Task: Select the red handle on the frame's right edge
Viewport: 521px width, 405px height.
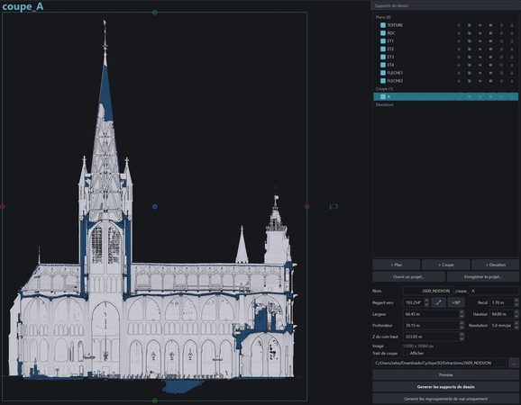Action: pos(306,207)
